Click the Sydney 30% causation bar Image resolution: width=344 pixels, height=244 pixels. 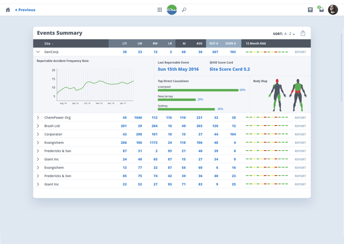coord(186,109)
